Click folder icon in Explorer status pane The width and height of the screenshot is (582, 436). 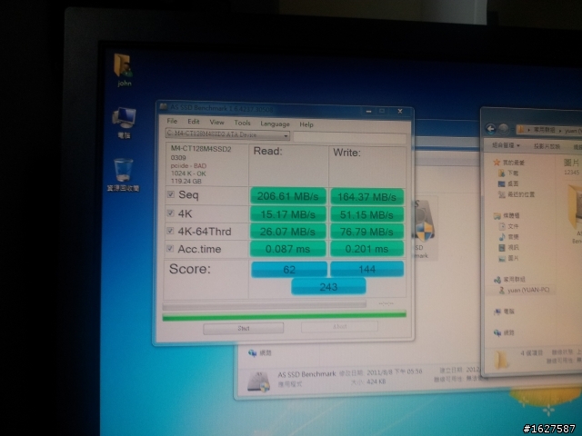[501, 359]
